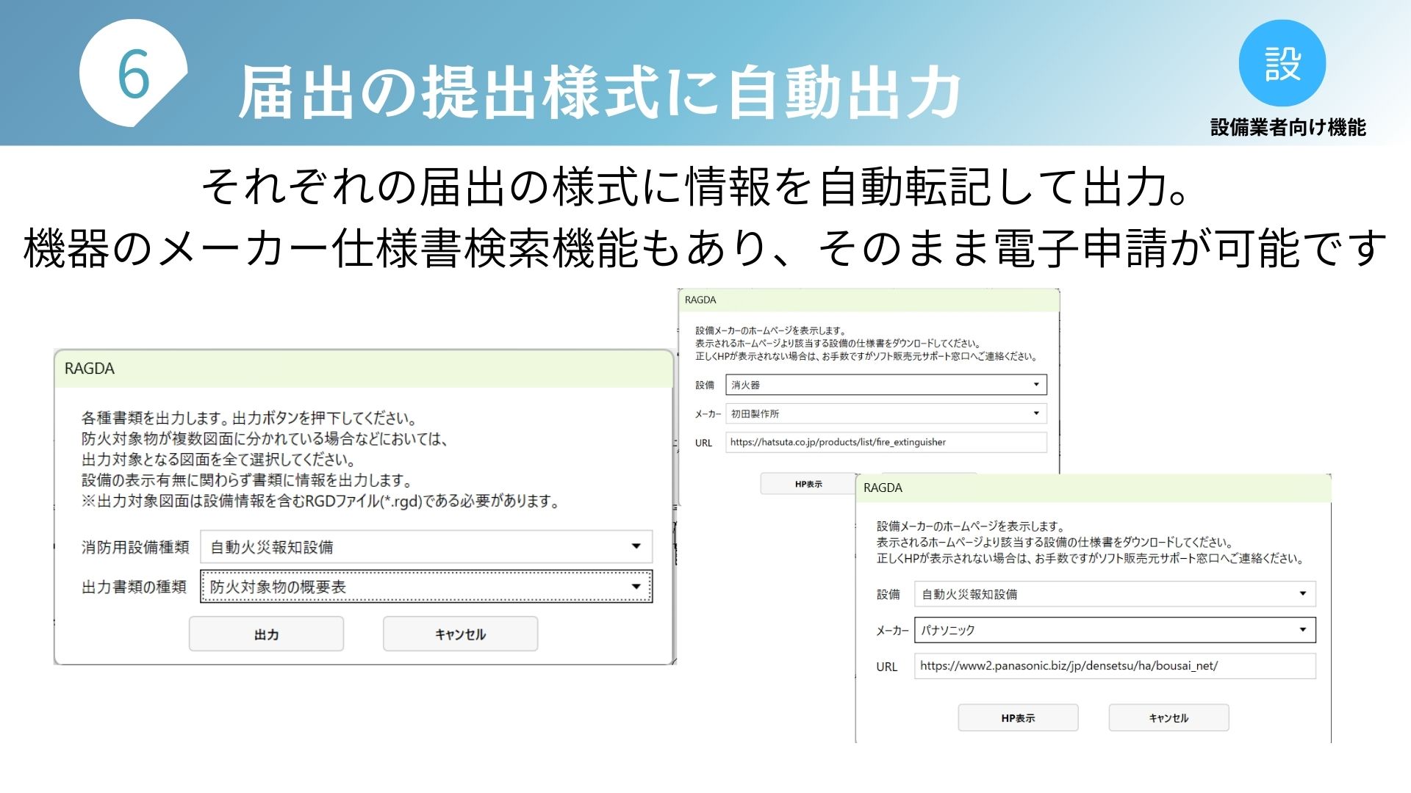Open the 設備 dropdown showing 自動火災報知設備
The width and height of the screenshot is (1411, 793).
[1114, 594]
